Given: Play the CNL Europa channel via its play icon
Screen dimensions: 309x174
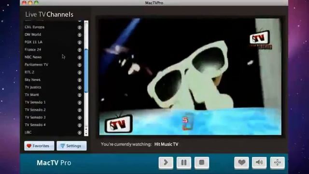Looking at the screenshot, I should [79, 27].
